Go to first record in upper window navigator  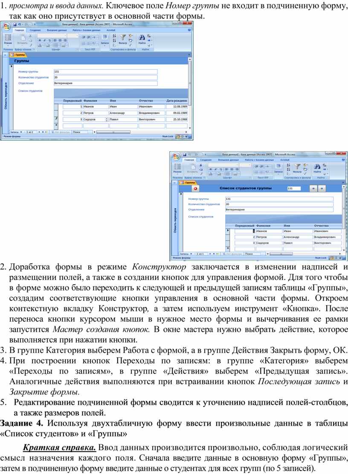pyautogui.click(x=21, y=132)
